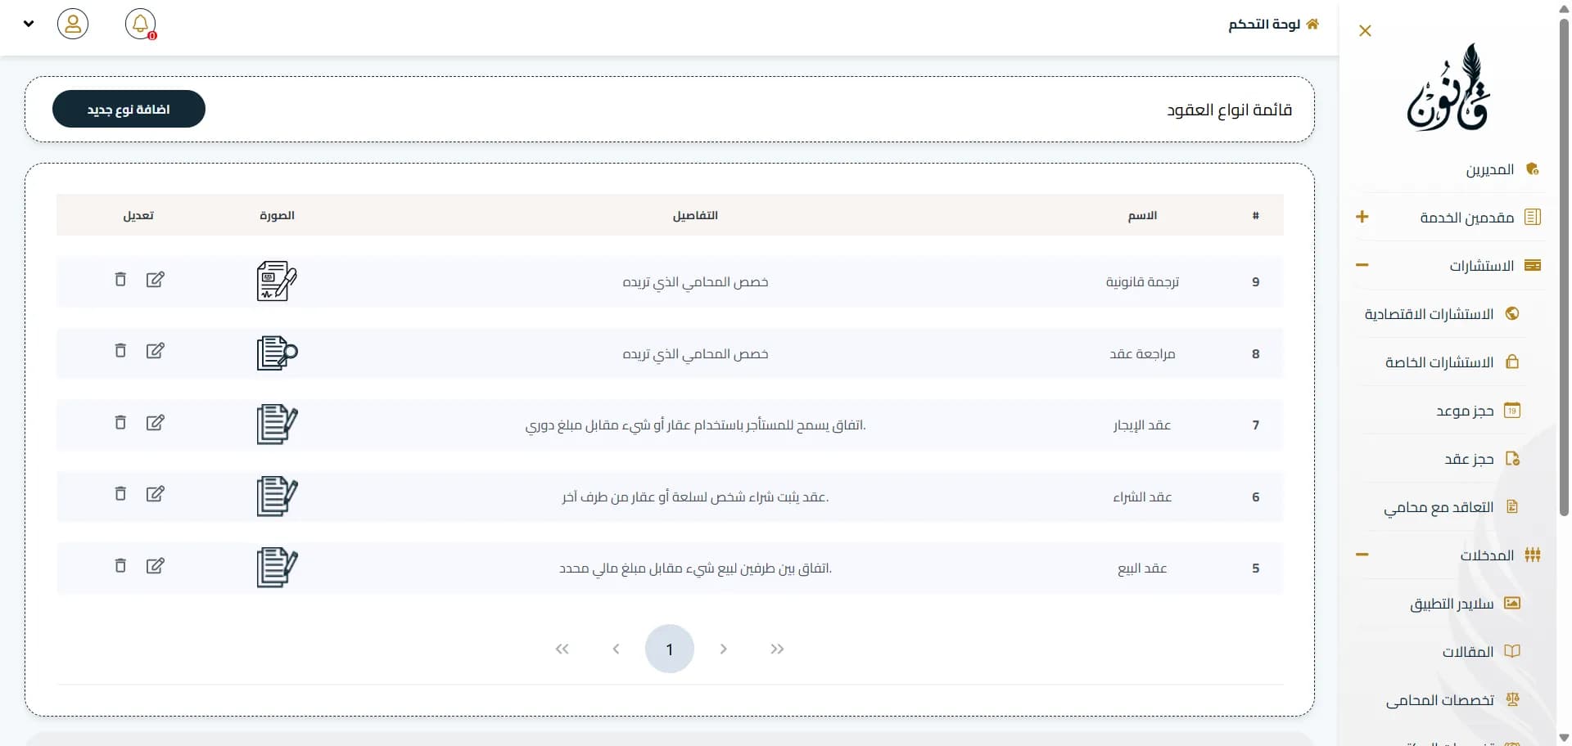
Task: Delete the عقد الشراء row
Action: tap(120, 494)
